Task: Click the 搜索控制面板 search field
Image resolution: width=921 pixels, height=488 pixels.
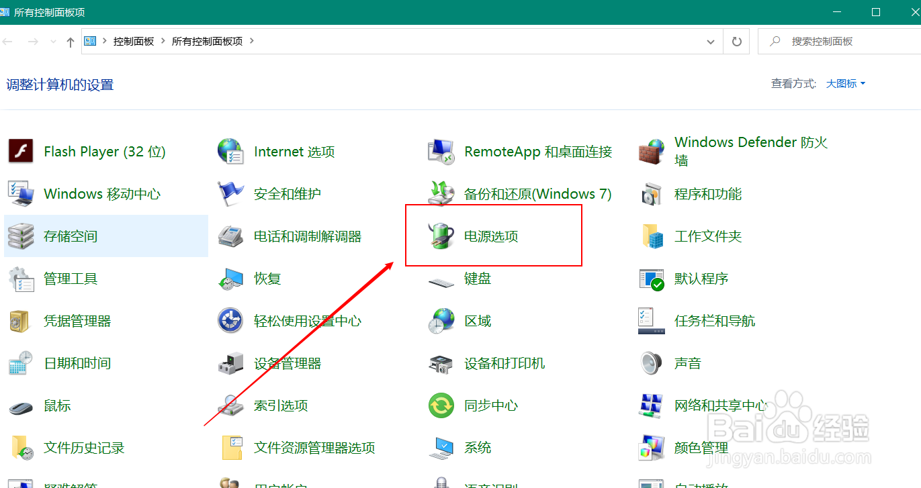Action: [x=839, y=41]
